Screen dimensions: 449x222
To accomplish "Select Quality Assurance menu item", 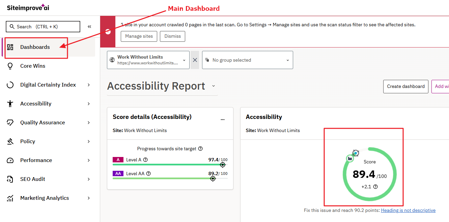I will point(49,123).
